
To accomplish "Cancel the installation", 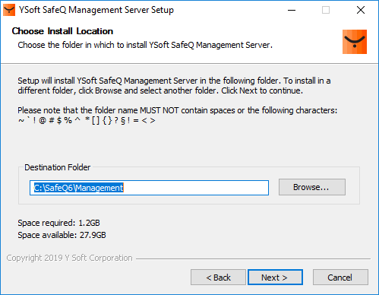I will click(x=340, y=278).
